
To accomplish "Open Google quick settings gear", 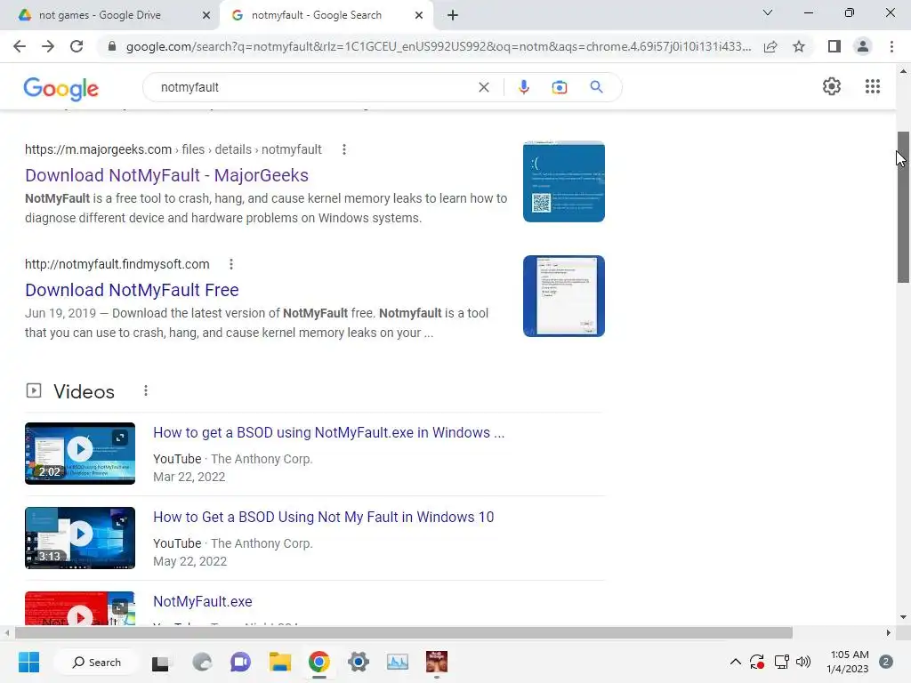I will pyautogui.click(x=832, y=86).
